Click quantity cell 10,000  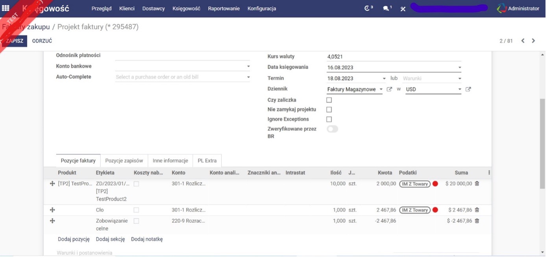[338, 184]
